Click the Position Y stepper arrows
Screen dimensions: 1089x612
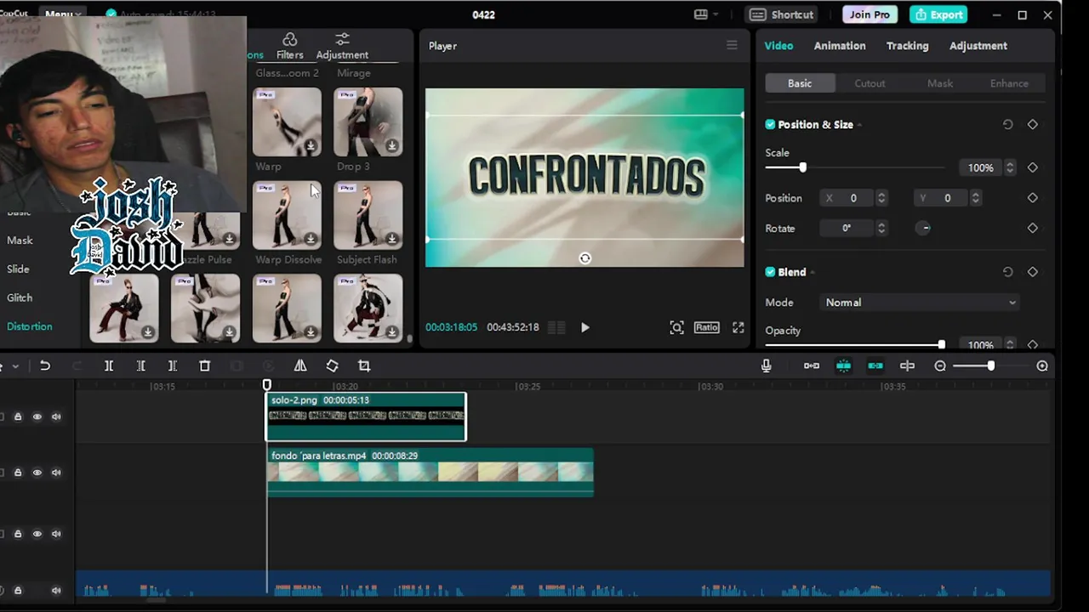[975, 198]
